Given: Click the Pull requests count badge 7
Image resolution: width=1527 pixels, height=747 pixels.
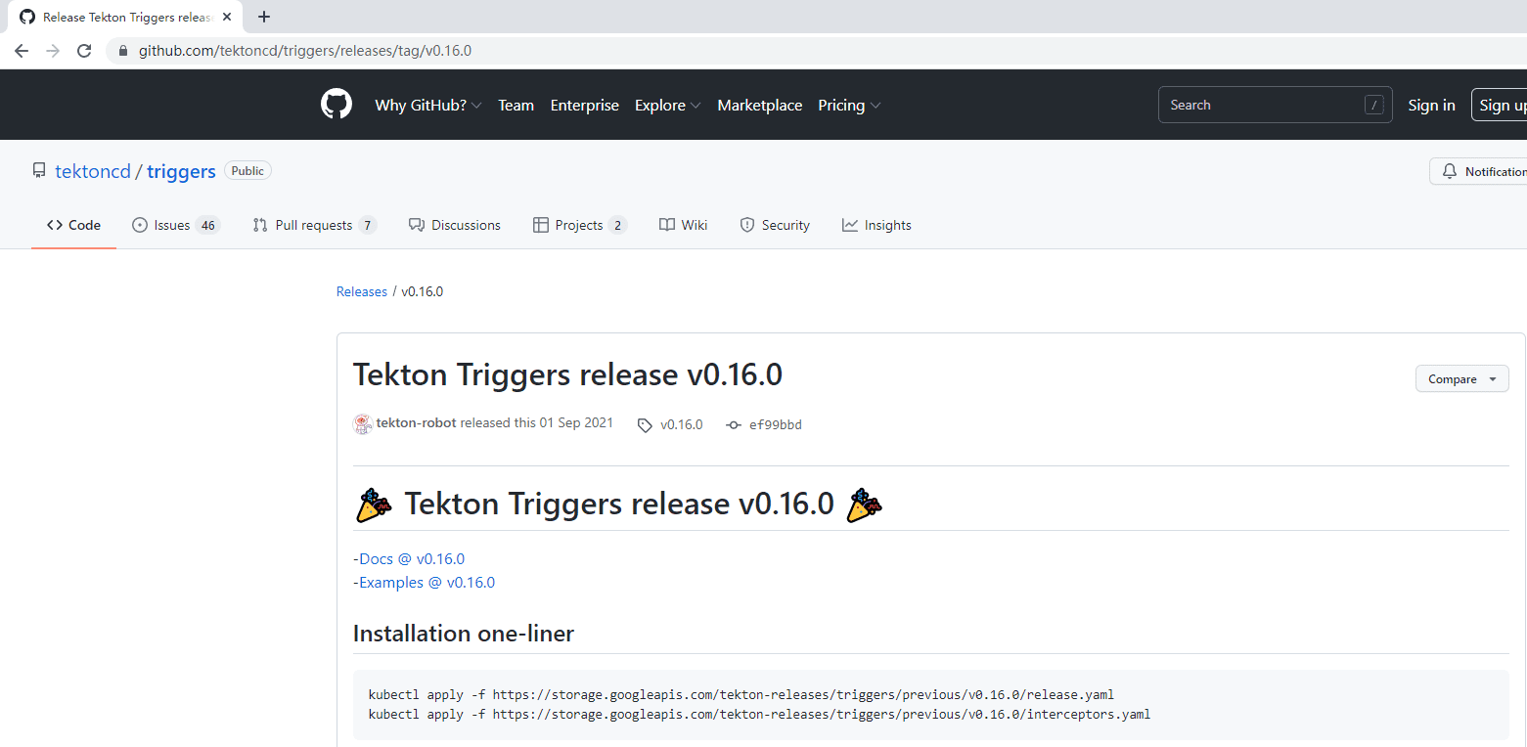Looking at the screenshot, I should coord(367,225).
